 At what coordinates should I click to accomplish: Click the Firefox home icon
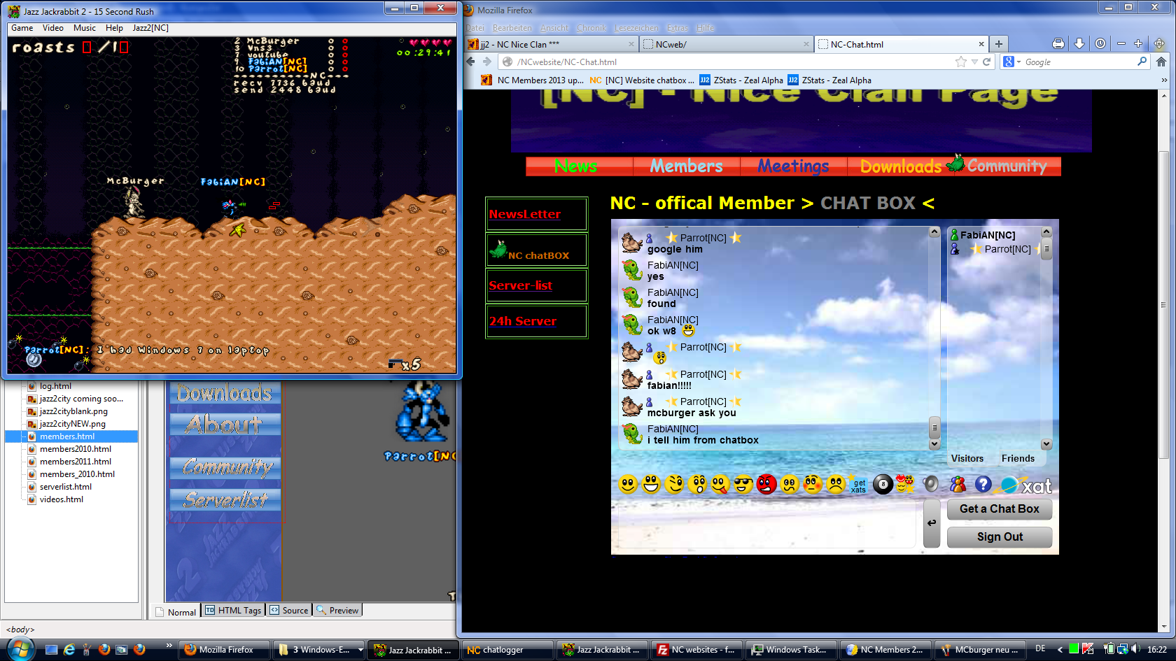pyautogui.click(x=1161, y=62)
